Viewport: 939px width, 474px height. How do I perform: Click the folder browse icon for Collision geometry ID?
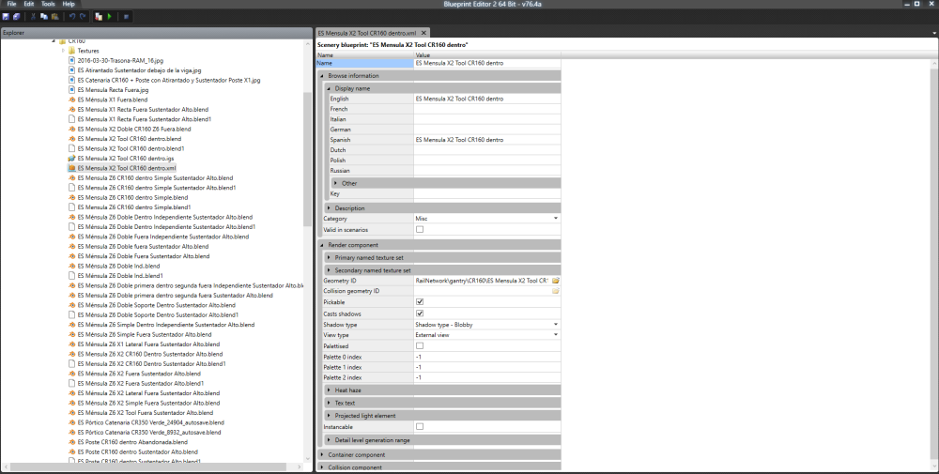[x=555, y=291]
